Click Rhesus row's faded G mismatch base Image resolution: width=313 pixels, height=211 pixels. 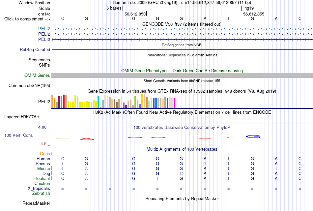tap(205, 164)
